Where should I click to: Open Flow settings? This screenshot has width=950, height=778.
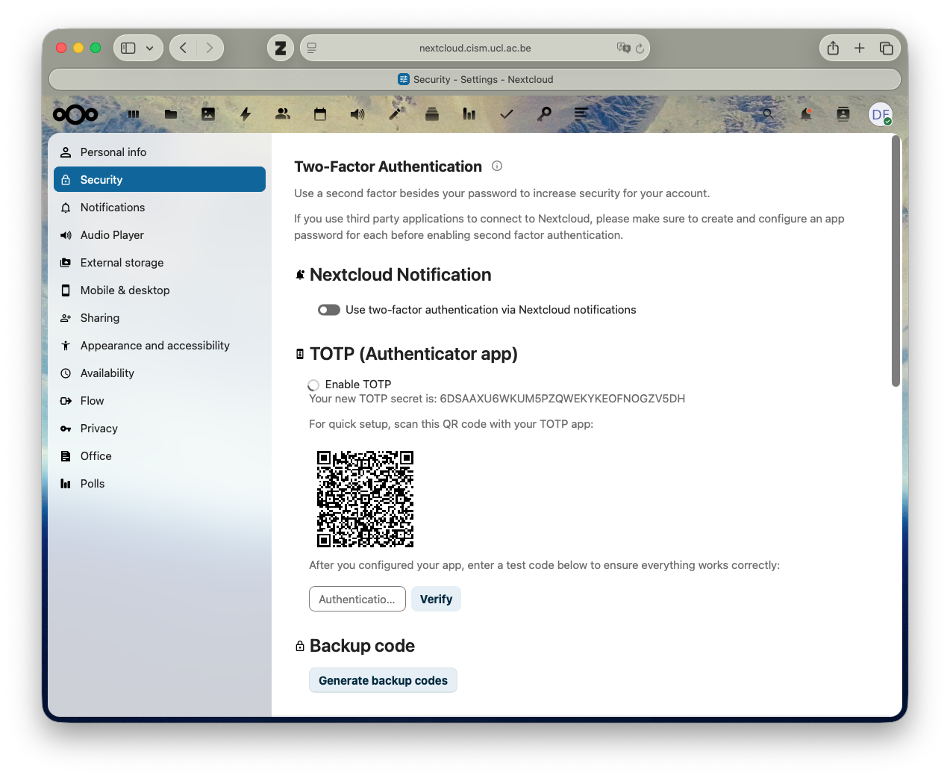[160, 401]
